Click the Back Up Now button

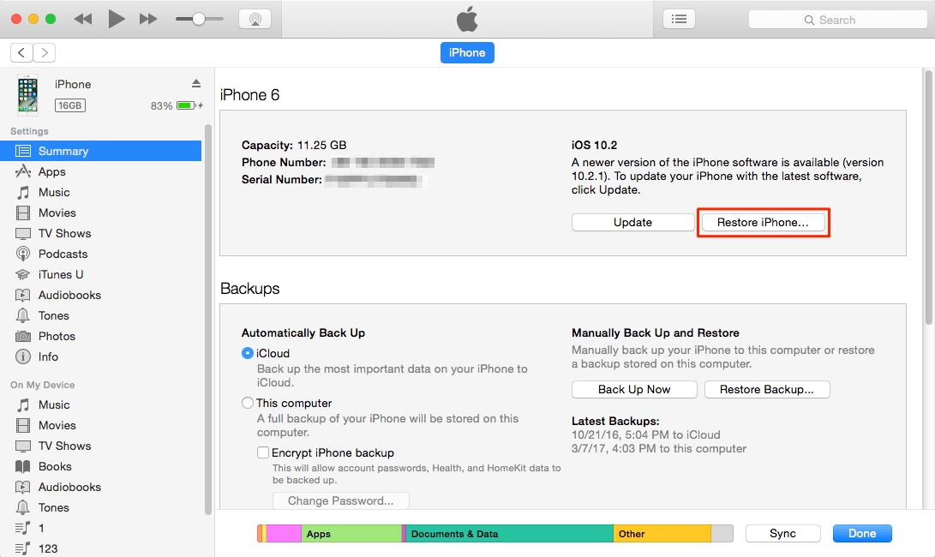(634, 389)
